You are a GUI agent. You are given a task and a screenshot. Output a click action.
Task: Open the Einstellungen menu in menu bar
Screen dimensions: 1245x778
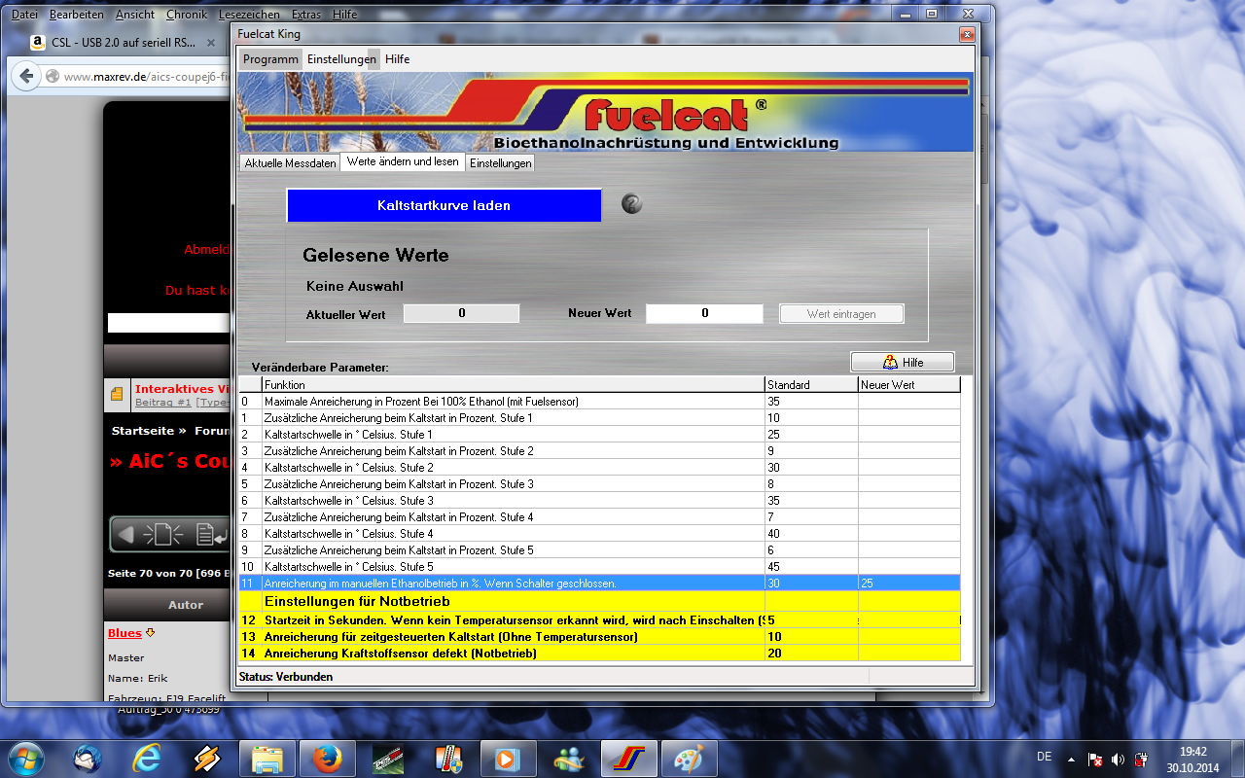click(341, 59)
